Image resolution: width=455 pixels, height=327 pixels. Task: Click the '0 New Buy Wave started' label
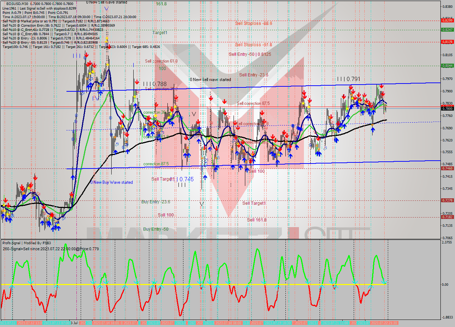[x=112, y=182]
